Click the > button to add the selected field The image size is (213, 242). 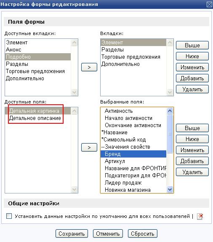(89, 147)
